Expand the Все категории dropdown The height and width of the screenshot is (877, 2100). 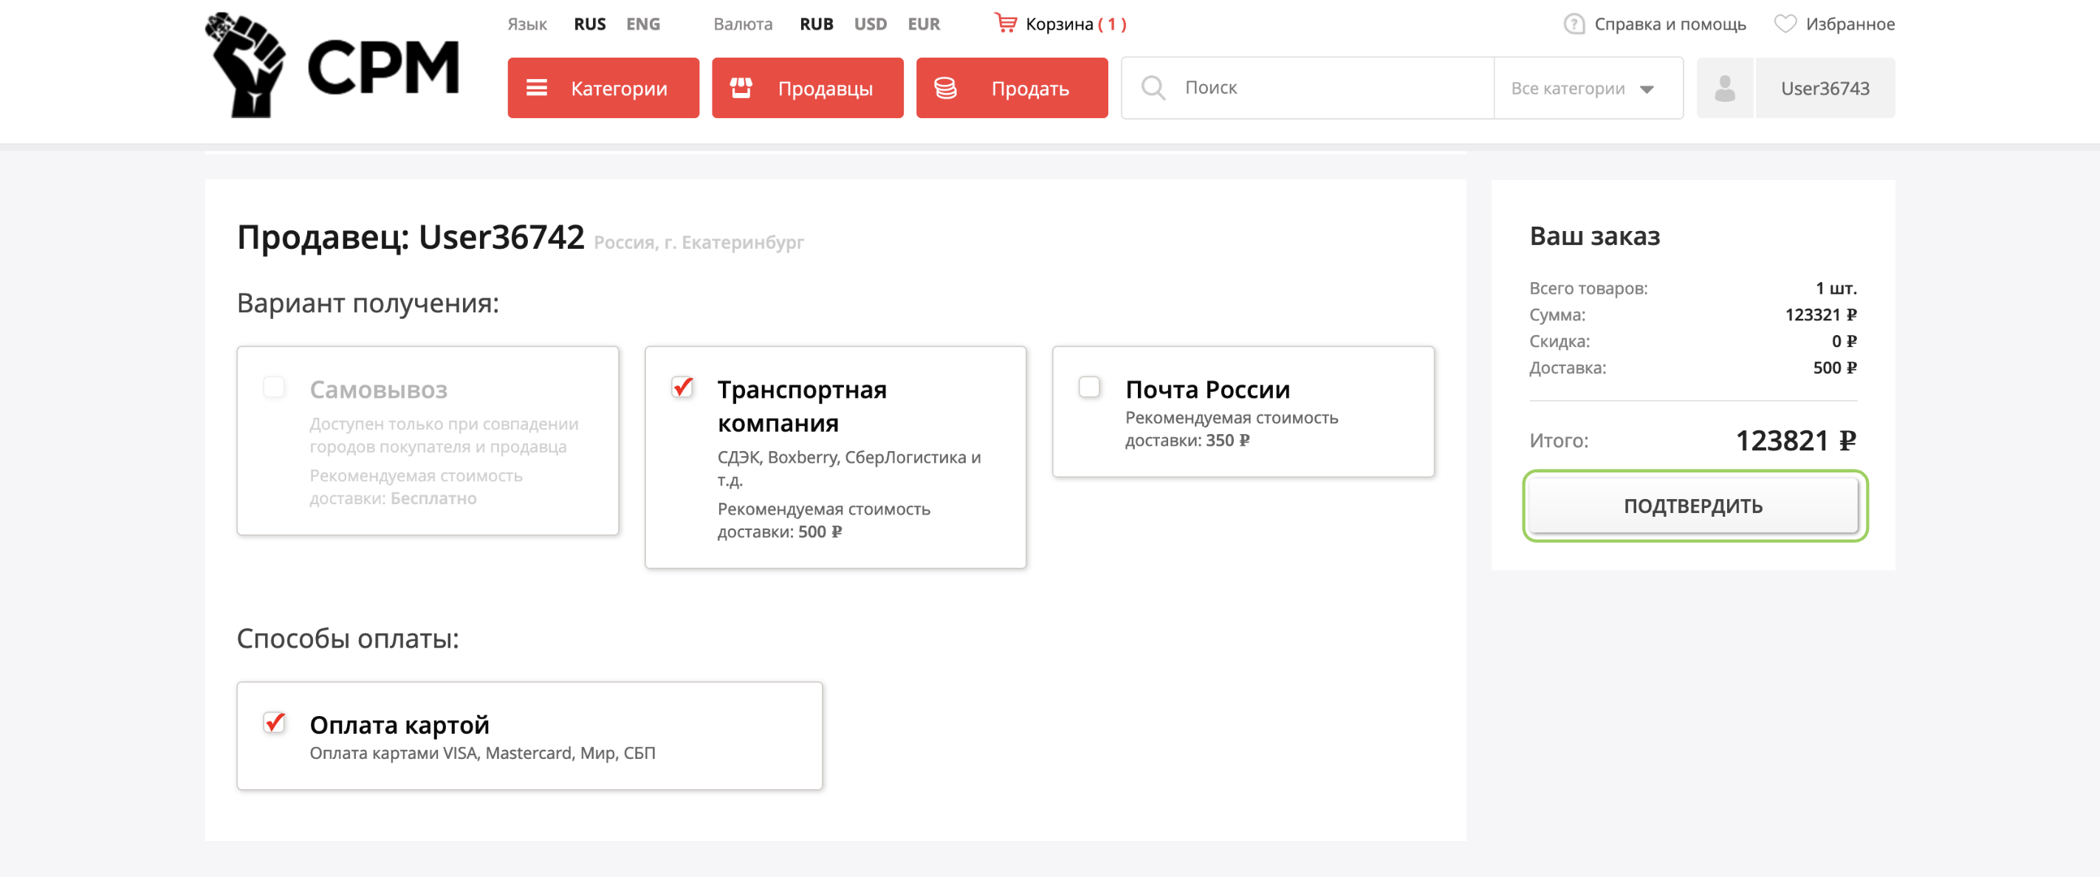[1588, 88]
